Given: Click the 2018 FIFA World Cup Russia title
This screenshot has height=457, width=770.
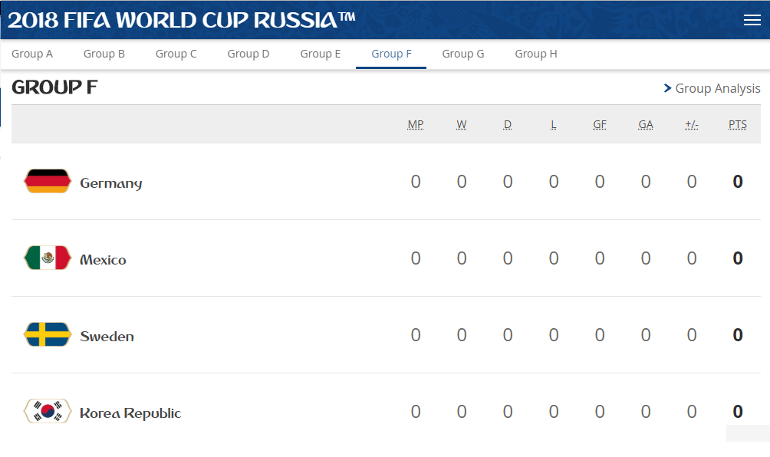Looking at the screenshot, I should click(181, 20).
